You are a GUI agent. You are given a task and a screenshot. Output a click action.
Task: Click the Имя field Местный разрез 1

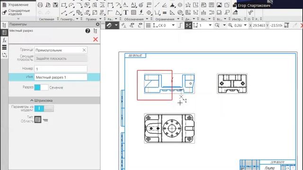(x=61, y=77)
